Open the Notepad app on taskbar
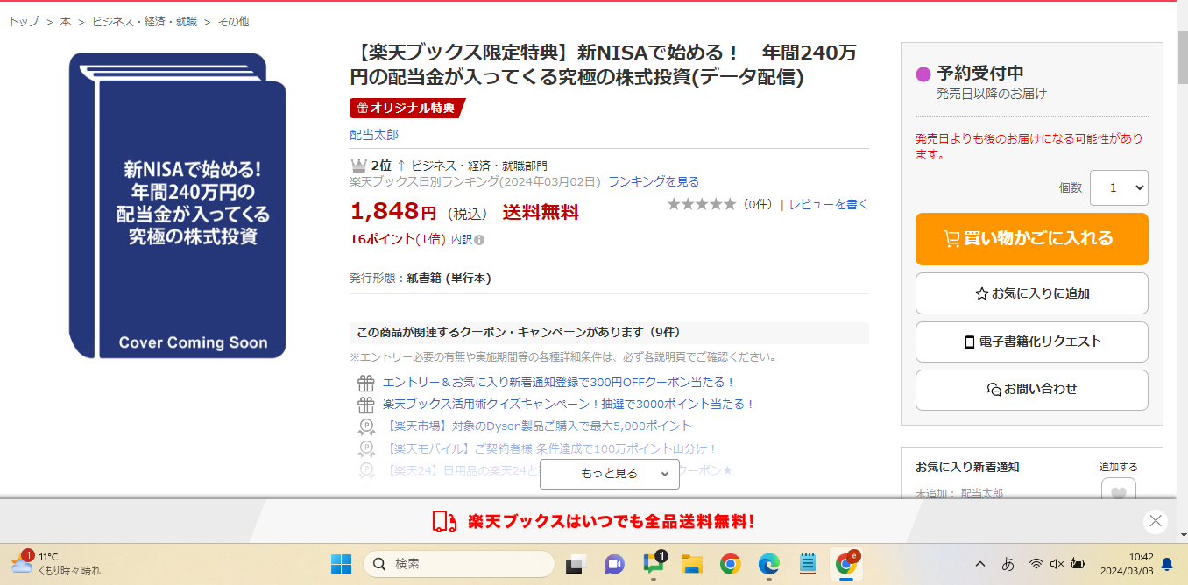 (x=808, y=564)
